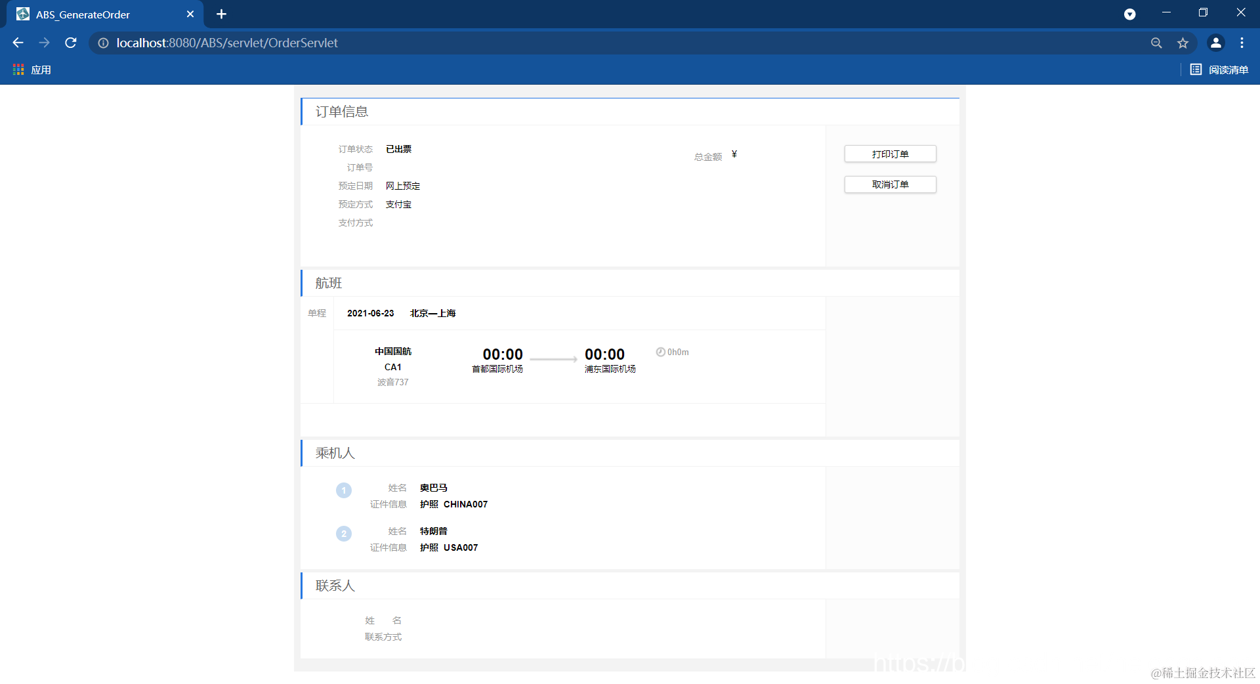Click passenger number 1 badge
The height and width of the screenshot is (684, 1260).
[344, 490]
